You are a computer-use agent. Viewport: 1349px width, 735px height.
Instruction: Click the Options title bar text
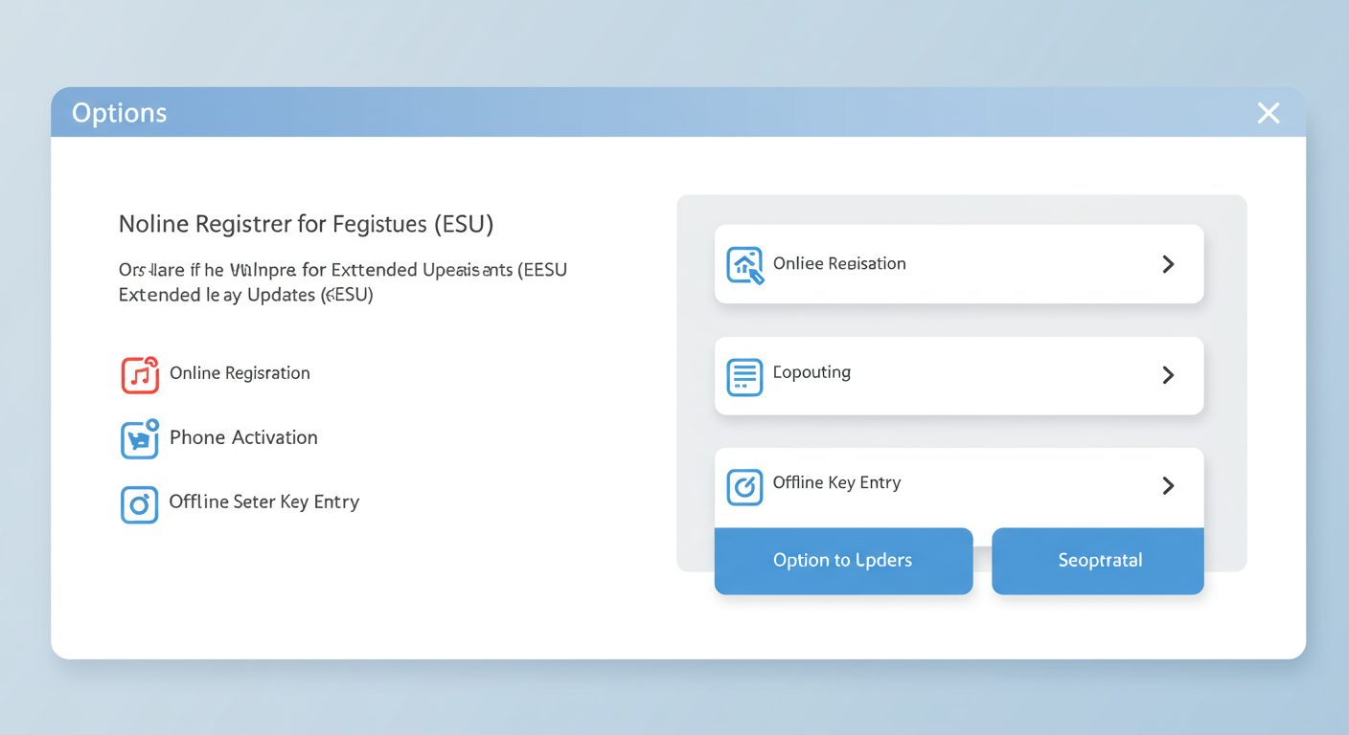coord(119,113)
